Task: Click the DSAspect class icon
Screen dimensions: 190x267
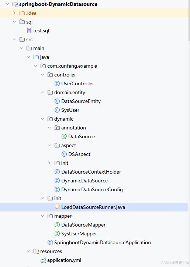Action: click(x=64, y=154)
